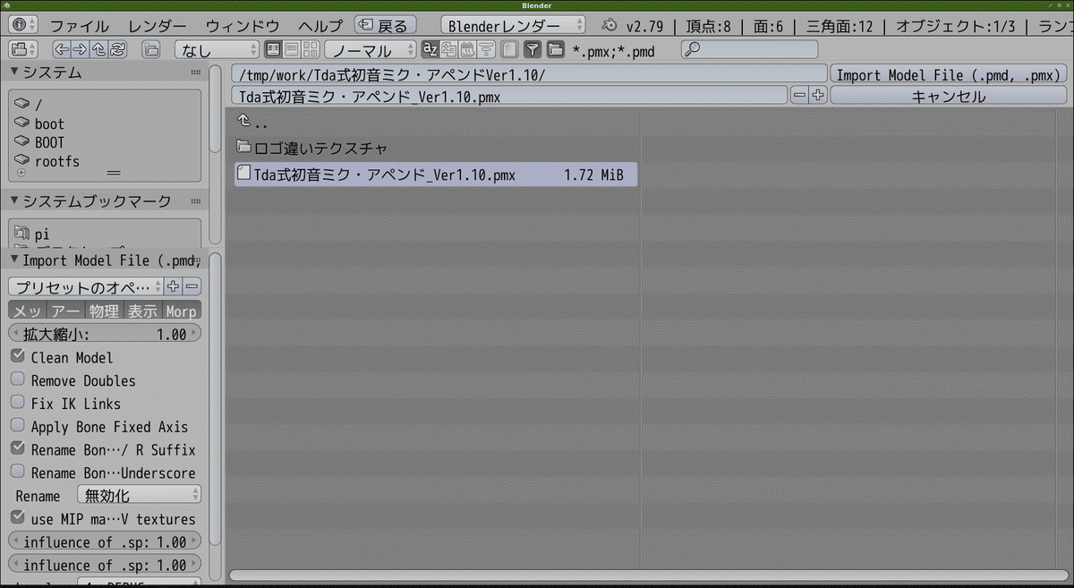This screenshot has height=588, width=1074.
Task: Switch to short list display mode
Action: coord(274,50)
